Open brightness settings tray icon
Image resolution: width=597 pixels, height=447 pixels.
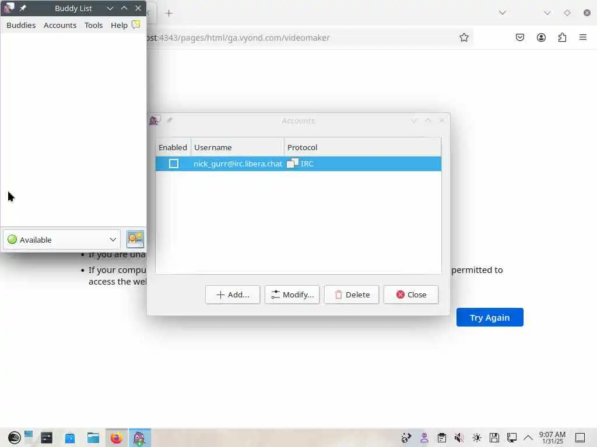point(477,438)
